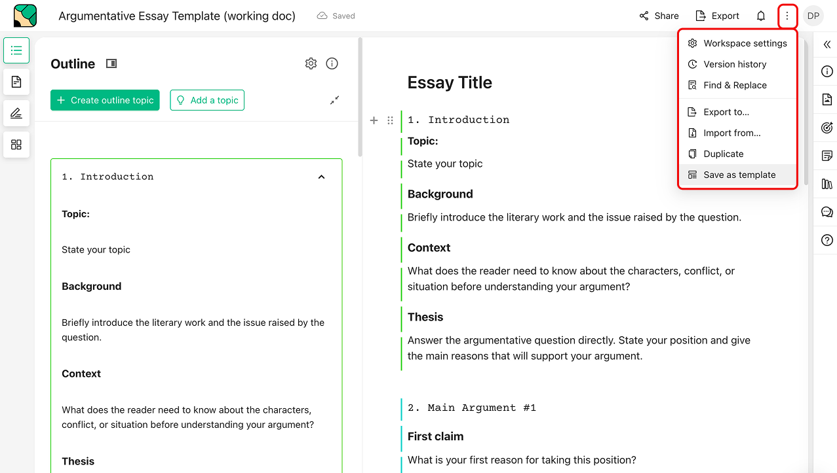Screen dimensions: 837x473
Task: Collapse right sidebar with double chevron
Action: 827,44
